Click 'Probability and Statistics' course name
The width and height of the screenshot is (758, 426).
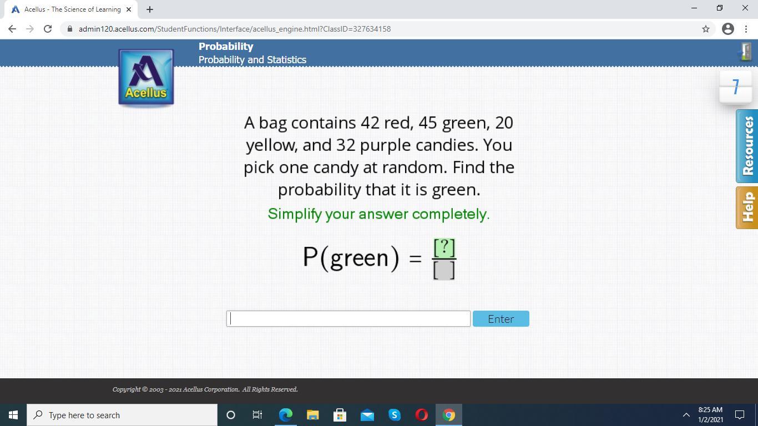(252, 60)
